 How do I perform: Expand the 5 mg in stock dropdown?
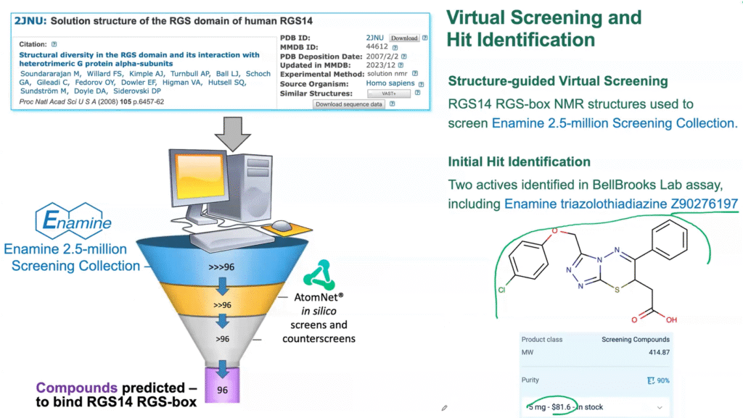click(x=659, y=407)
